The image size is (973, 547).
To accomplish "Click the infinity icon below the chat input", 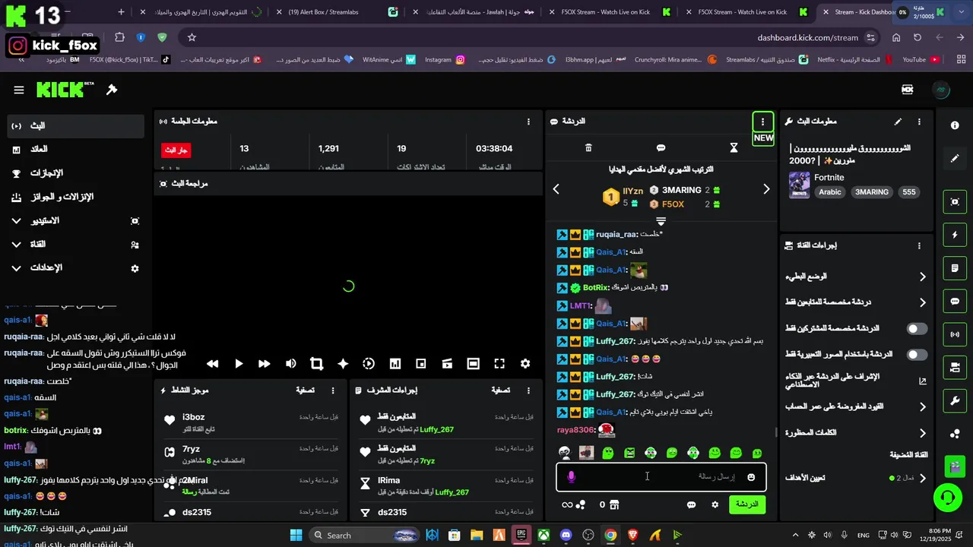I will 567,504.
